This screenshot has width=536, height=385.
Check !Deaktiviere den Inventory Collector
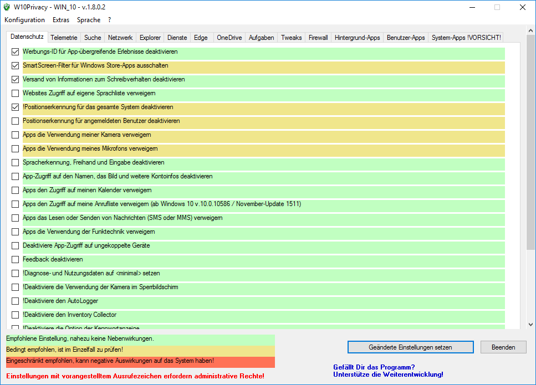pos(15,315)
